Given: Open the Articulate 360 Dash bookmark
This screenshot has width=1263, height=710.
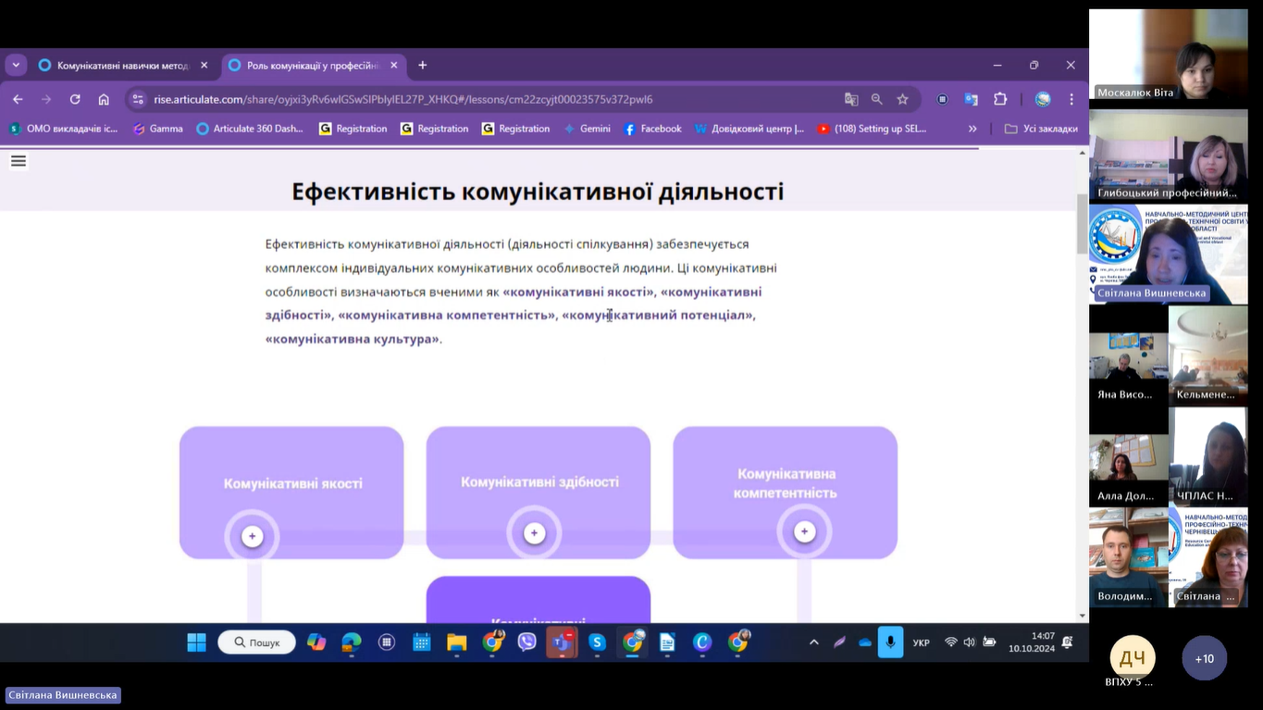Looking at the screenshot, I should click(250, 129).
